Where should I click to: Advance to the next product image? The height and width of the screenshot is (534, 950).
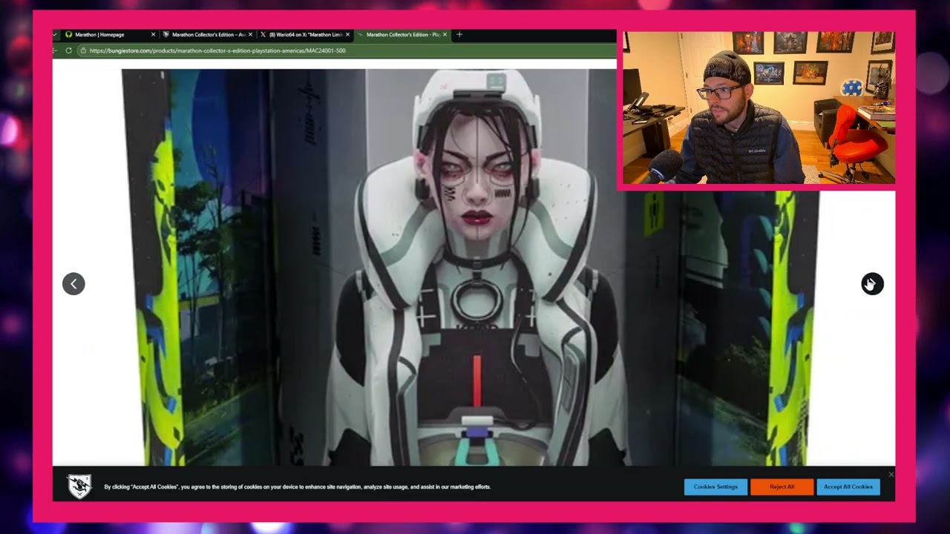pos(872,283)
